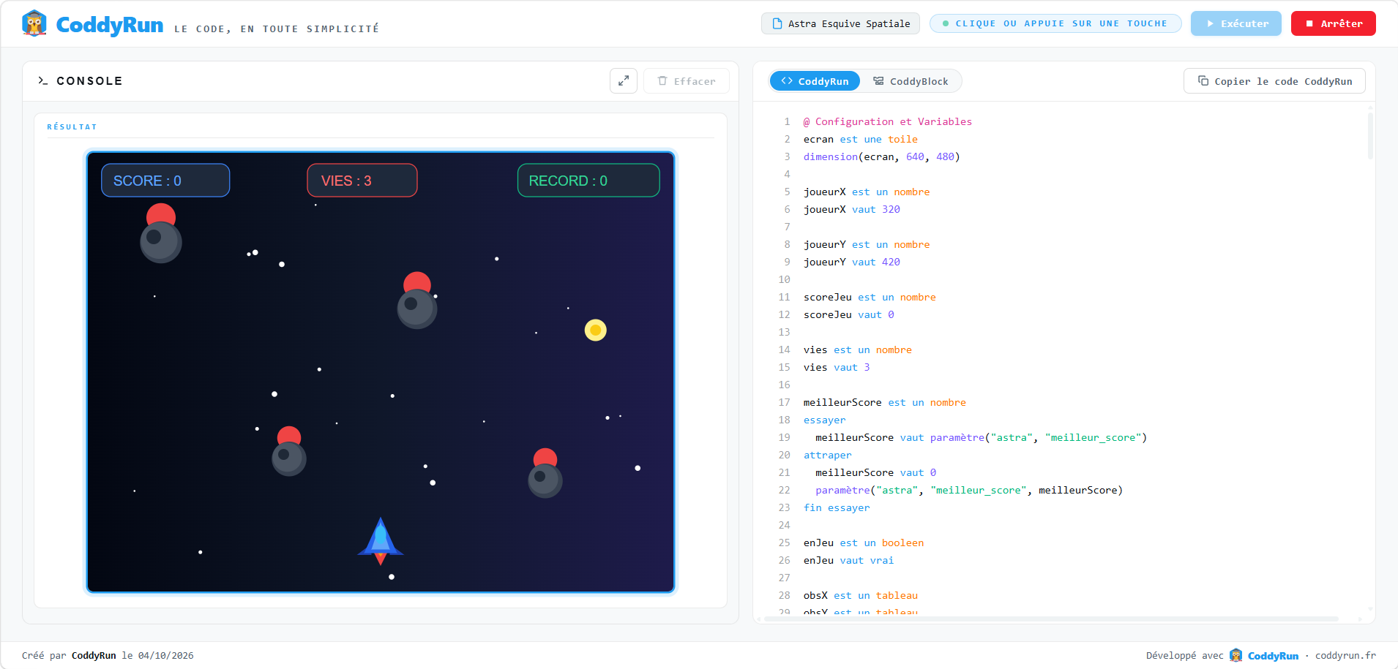Image resolution: width=1398 pixels, height=669 pixels.
Task: Click the Exécuter run button
Action: 1236,23
